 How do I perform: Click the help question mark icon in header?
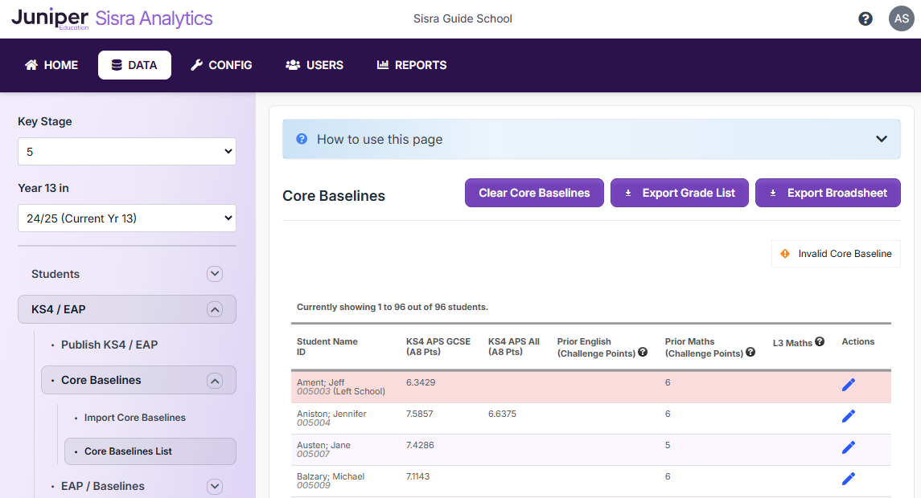point(865,18)
